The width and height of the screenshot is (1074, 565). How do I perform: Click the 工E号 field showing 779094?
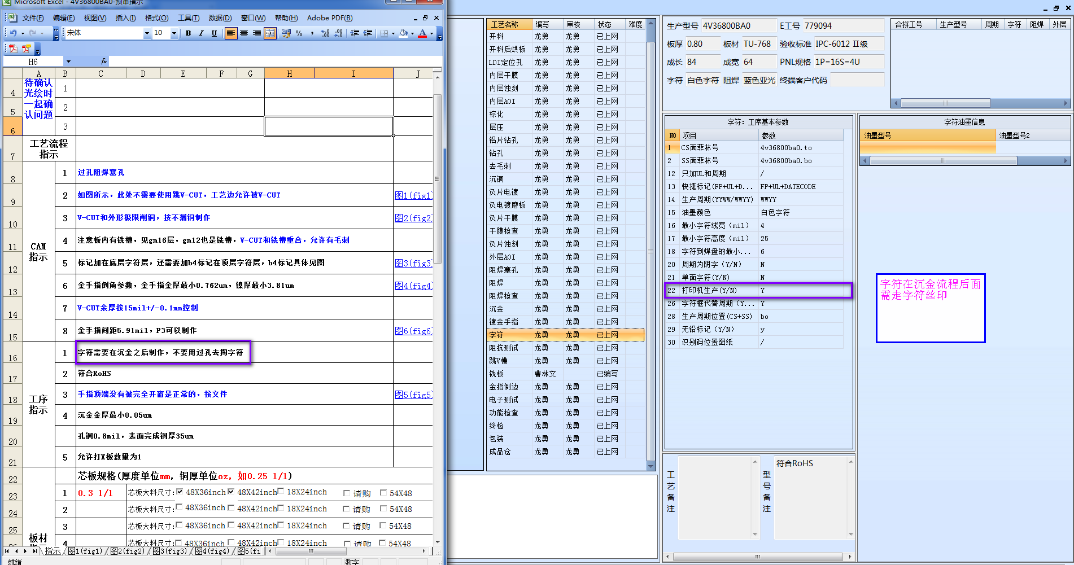coord(843,26)
